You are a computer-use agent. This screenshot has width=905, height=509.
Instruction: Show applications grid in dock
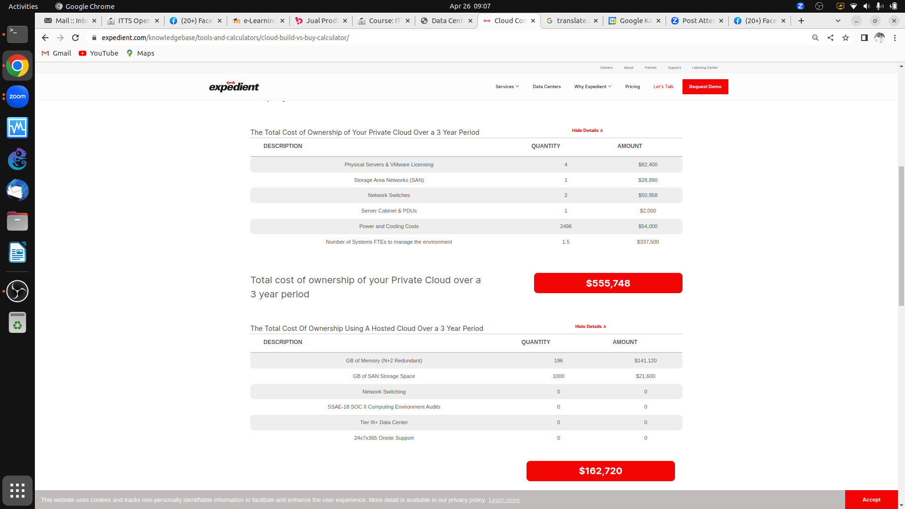click(17, 491)
